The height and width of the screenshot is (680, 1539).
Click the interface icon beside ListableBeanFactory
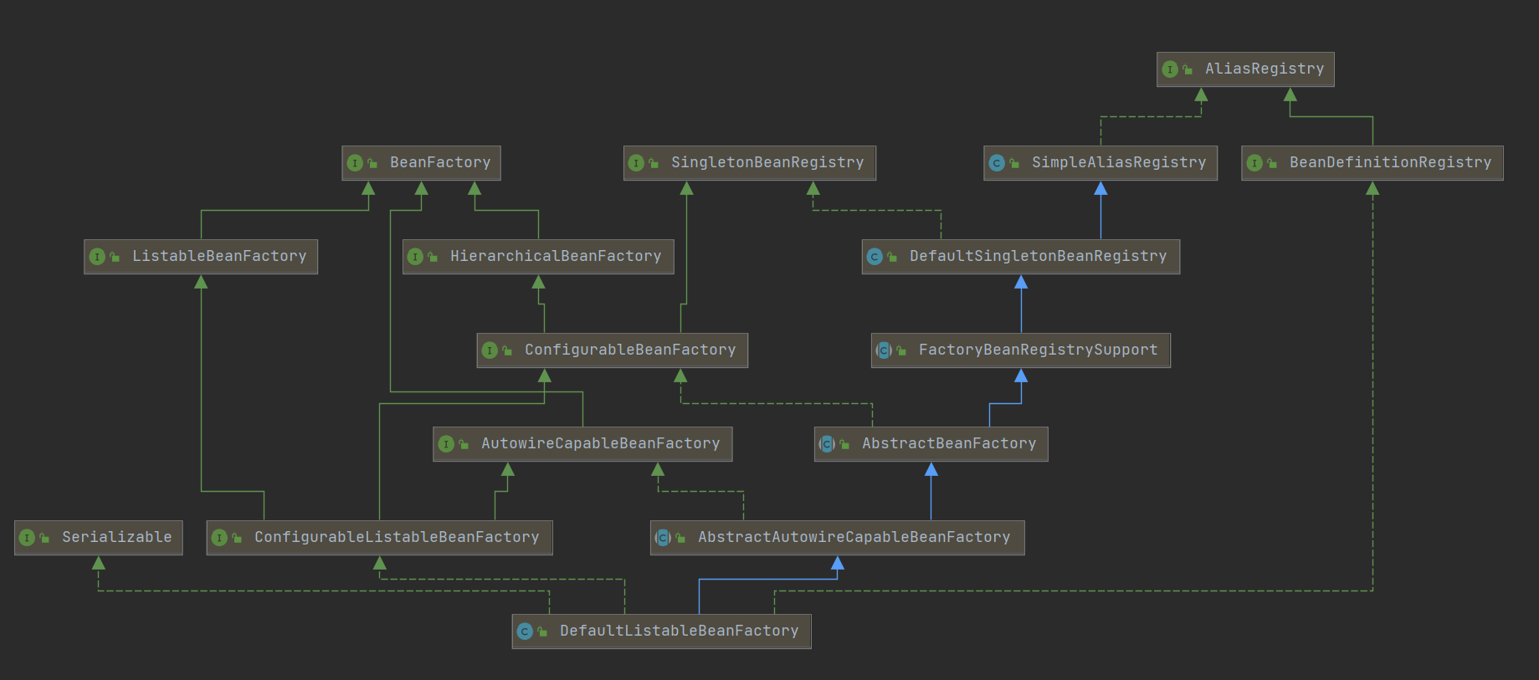pos(97,257)
